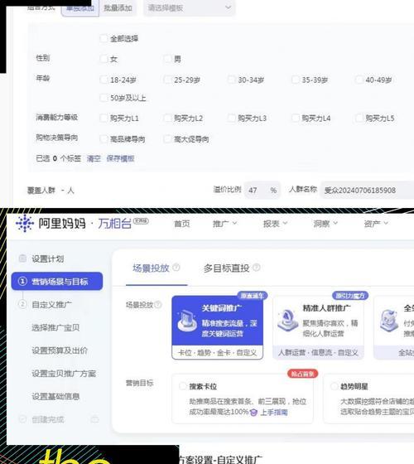Click the 万相台 product name
The width and height of the screenshot is (414, 464).
[115, 224]
